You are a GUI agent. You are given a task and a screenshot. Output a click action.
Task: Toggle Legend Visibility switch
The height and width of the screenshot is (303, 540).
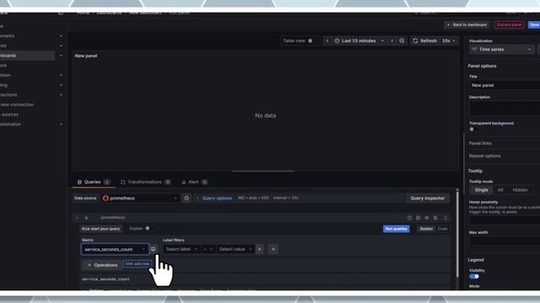[474, 277]
